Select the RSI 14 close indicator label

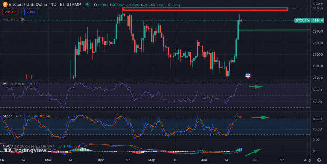pos(13,84)
